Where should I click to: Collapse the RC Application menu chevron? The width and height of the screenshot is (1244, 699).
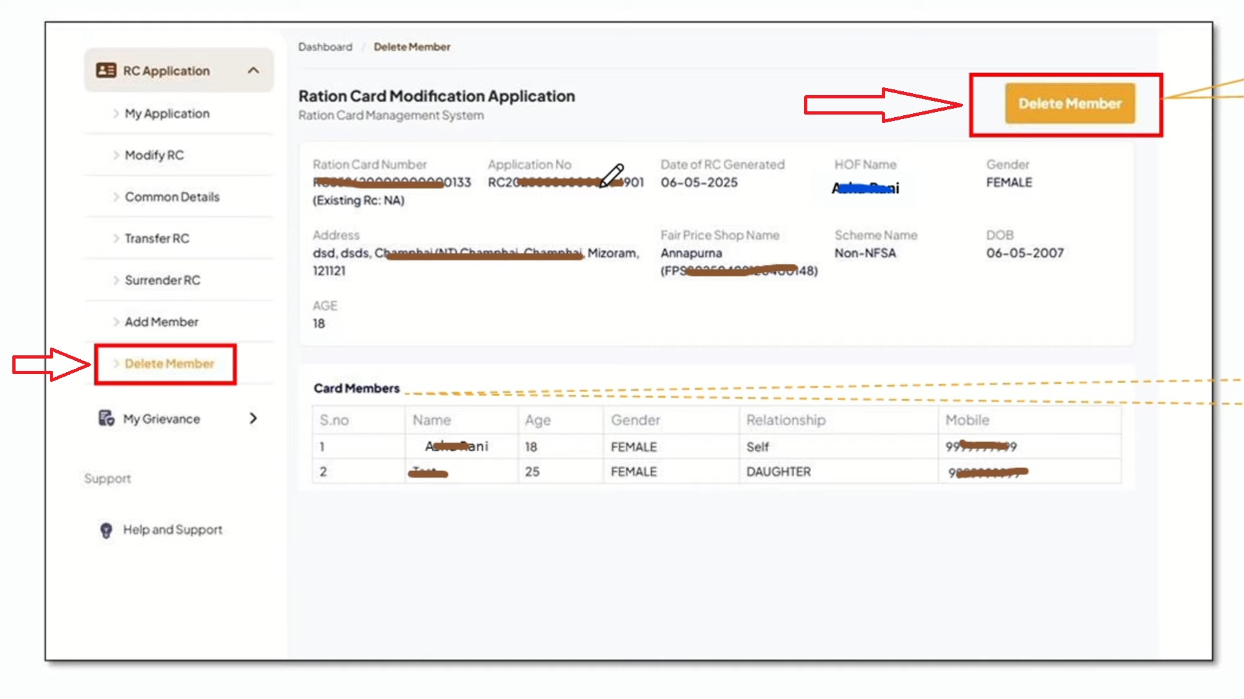(253, 70)
